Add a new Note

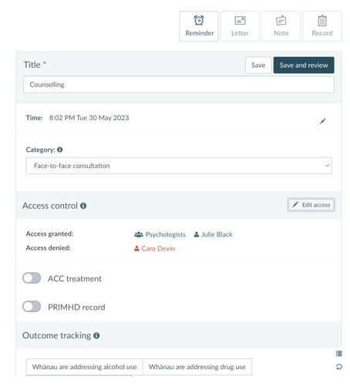[x=281, y=26]
